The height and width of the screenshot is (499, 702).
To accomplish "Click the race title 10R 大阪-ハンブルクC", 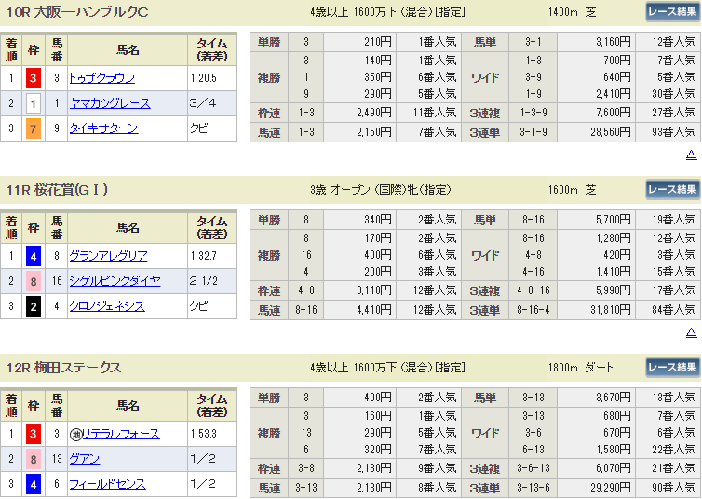I will pos(77,12).
